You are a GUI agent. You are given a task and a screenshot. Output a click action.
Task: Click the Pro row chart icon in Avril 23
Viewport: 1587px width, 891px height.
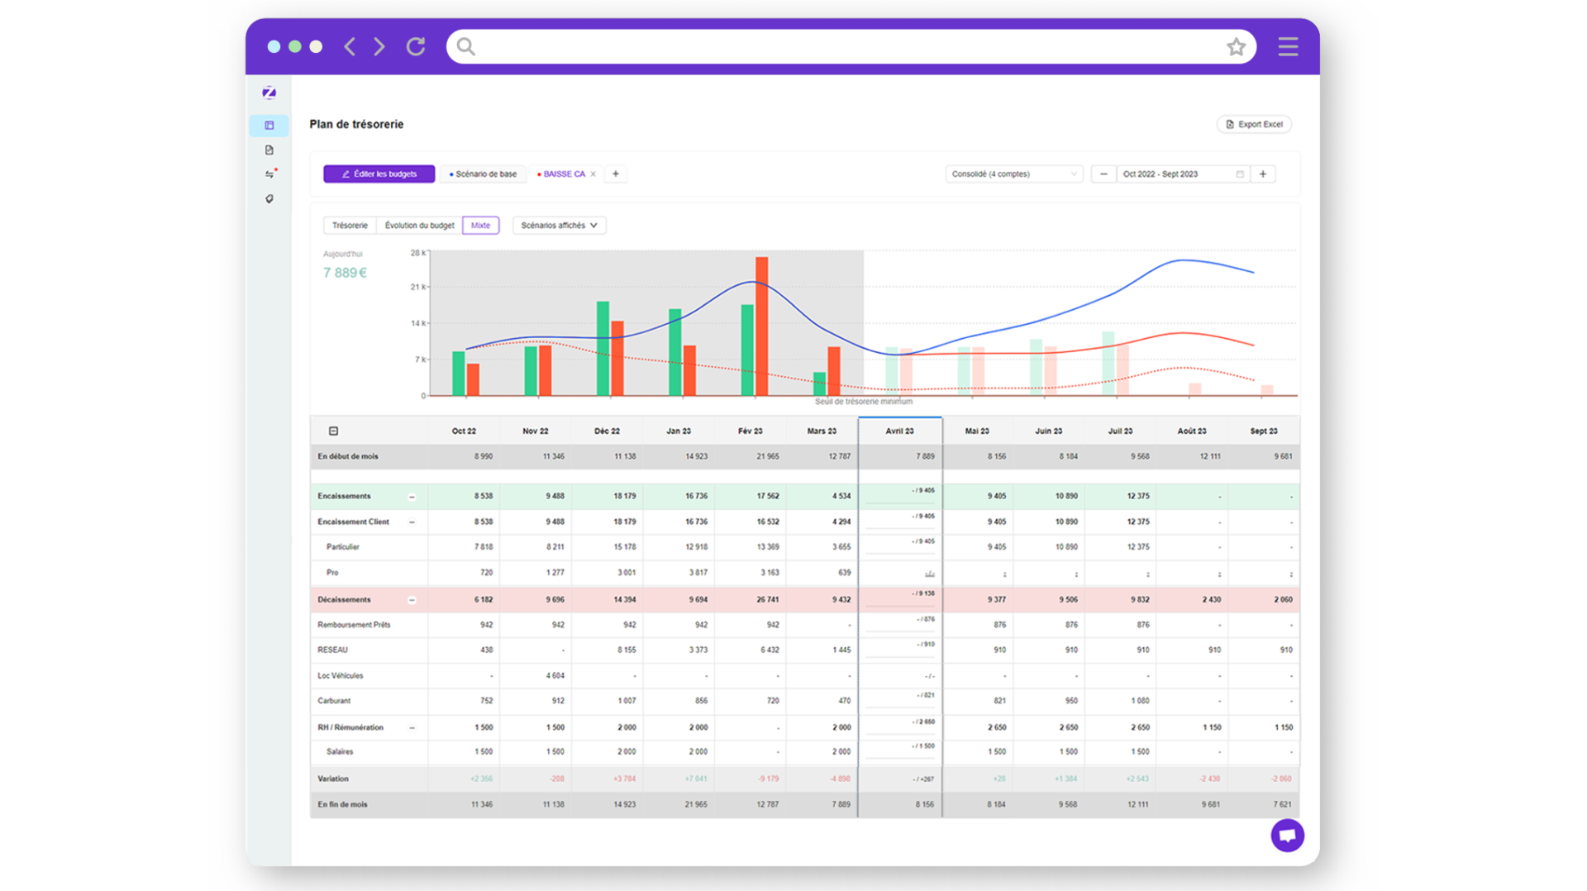(929, 574)
